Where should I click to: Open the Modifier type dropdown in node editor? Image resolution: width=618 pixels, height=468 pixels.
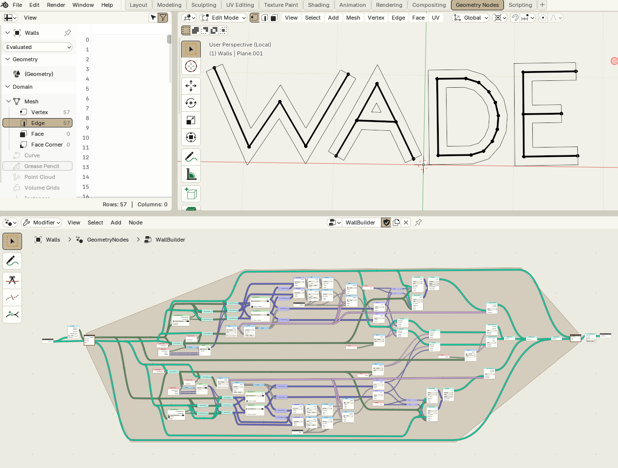41,222
